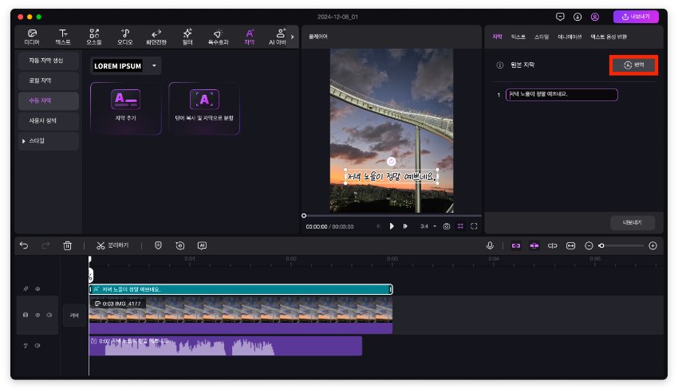
Task: Click the 번역 translate button
Action: pyautogui.click(x=634, y=65)
